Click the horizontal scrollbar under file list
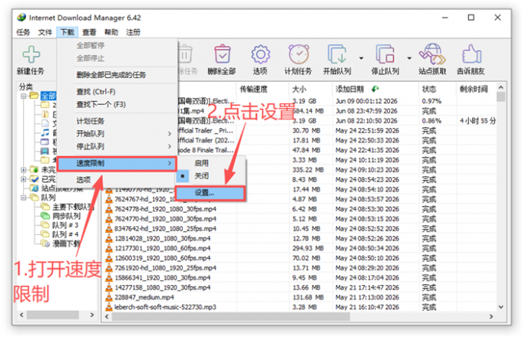522x337 pixels. (x=230, y=317)
